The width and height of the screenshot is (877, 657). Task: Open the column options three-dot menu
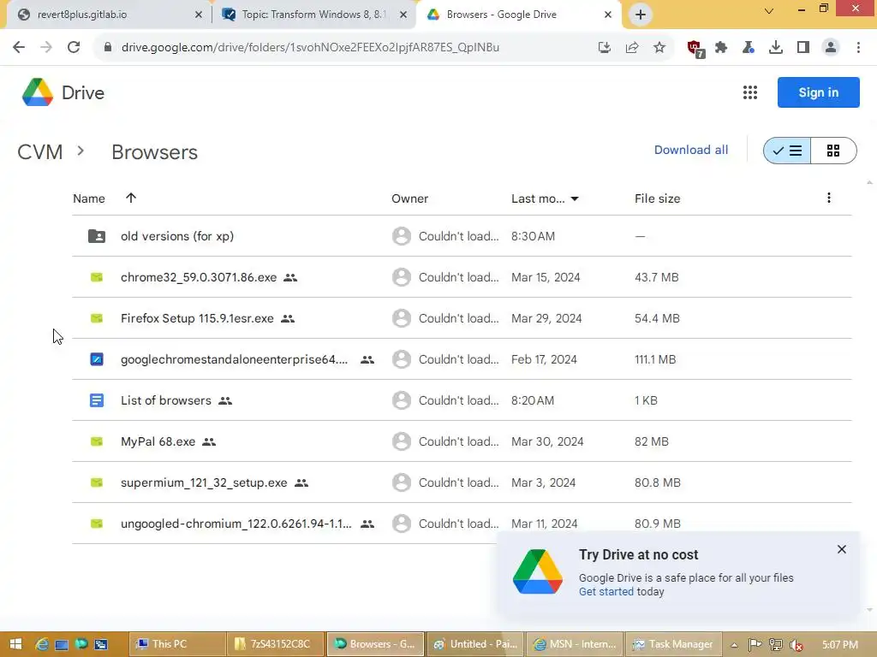(x=828, y=198)
